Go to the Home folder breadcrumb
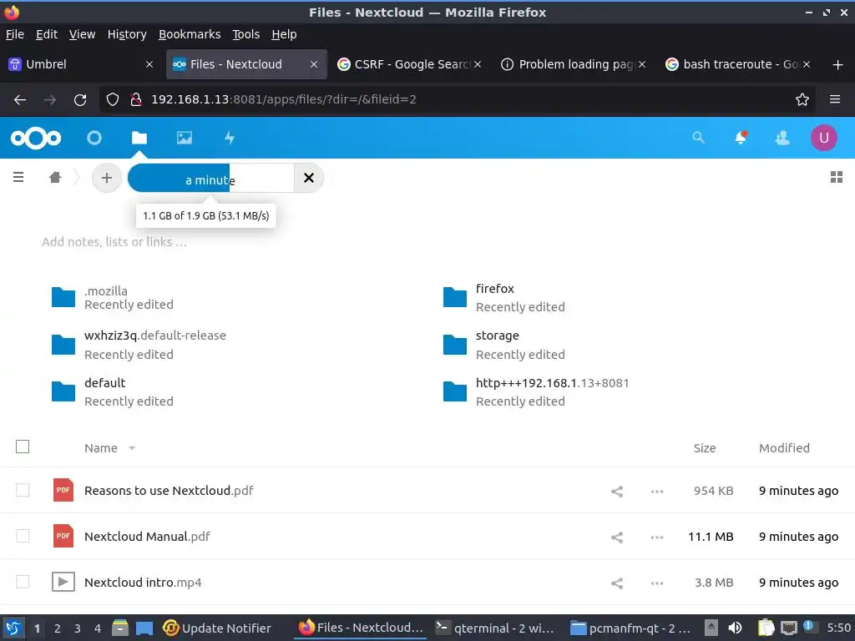855x641 pixels. pyautogui.click(x=54, y=177)
